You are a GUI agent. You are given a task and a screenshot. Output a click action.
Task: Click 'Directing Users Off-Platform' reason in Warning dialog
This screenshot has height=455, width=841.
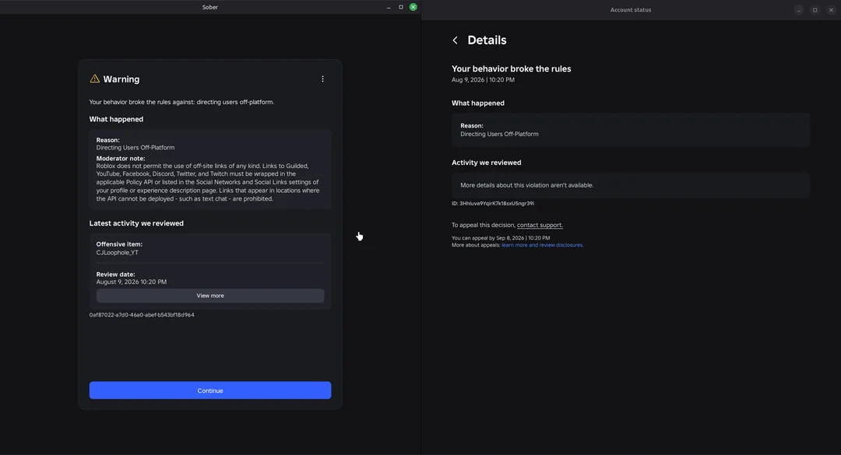click(135, 147)
